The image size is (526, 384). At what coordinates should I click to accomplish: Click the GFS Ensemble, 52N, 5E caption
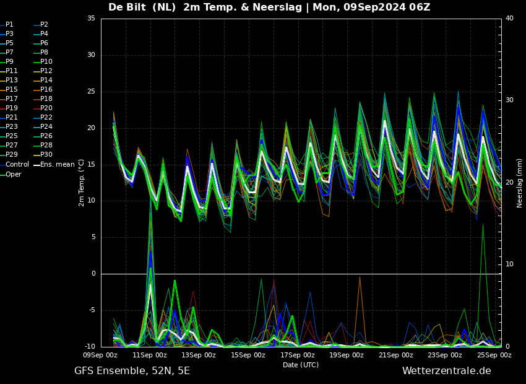[x=132, y=371]
